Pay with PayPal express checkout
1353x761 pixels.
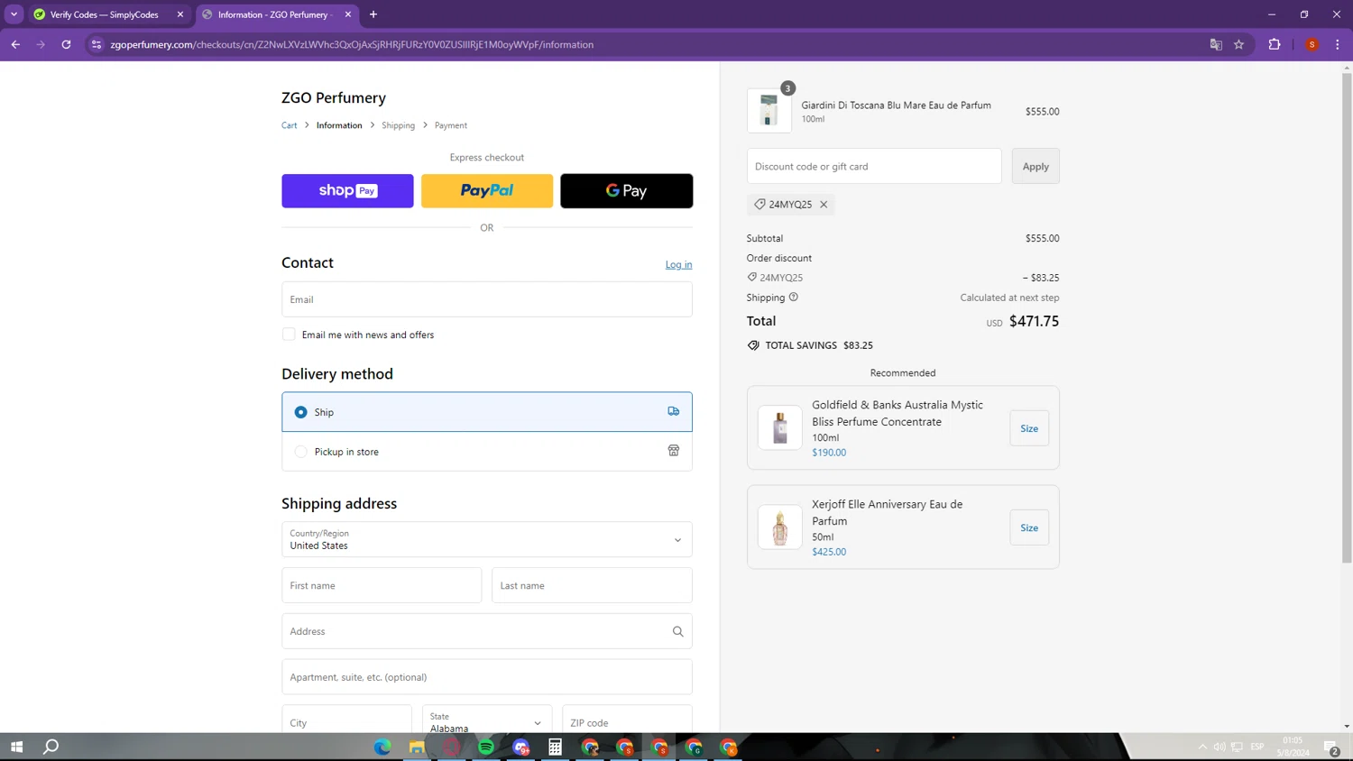click(487, 191)
